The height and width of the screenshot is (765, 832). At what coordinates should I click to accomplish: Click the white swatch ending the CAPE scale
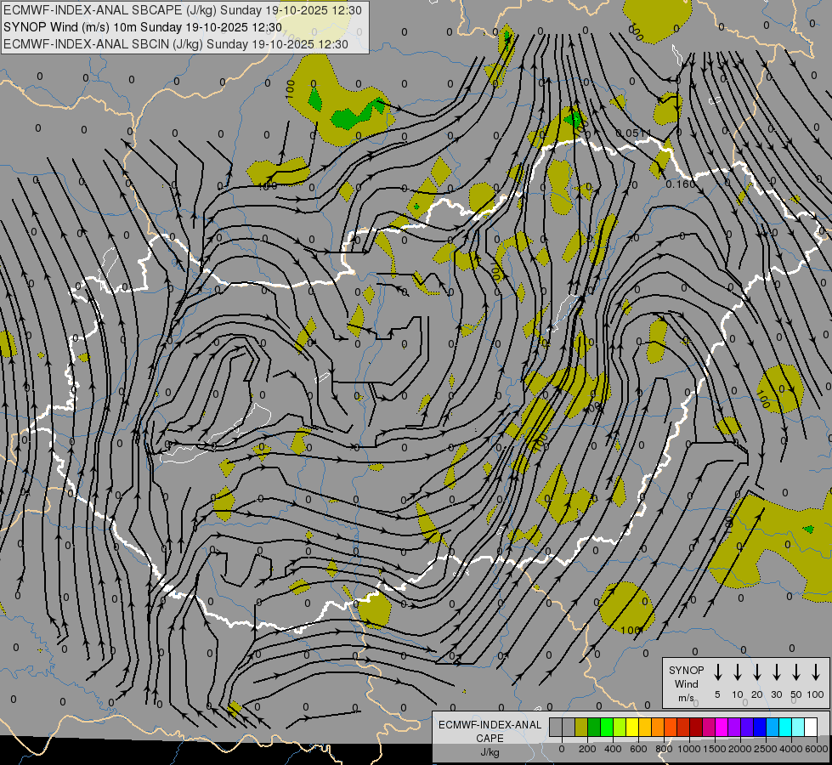pos(811,728)
